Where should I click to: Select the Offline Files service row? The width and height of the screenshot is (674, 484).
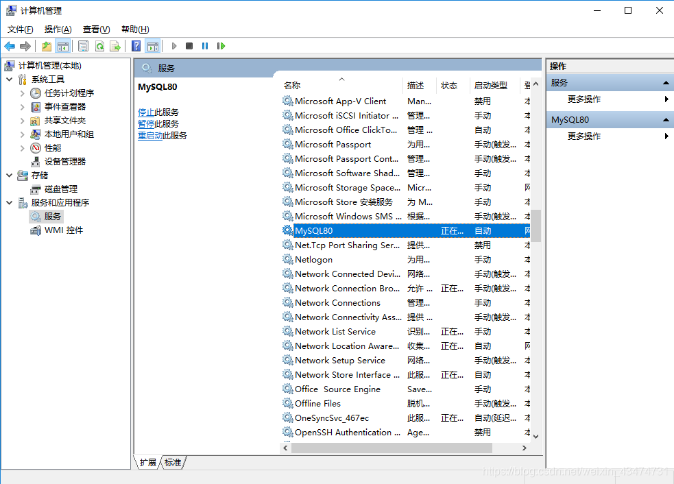[x=406, y=403]
